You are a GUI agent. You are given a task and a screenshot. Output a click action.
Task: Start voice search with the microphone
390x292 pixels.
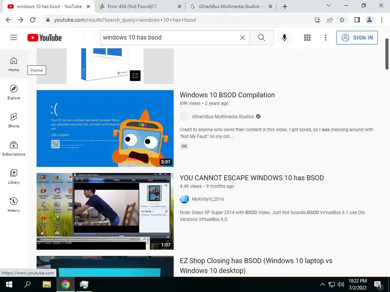tap(284, 38)
